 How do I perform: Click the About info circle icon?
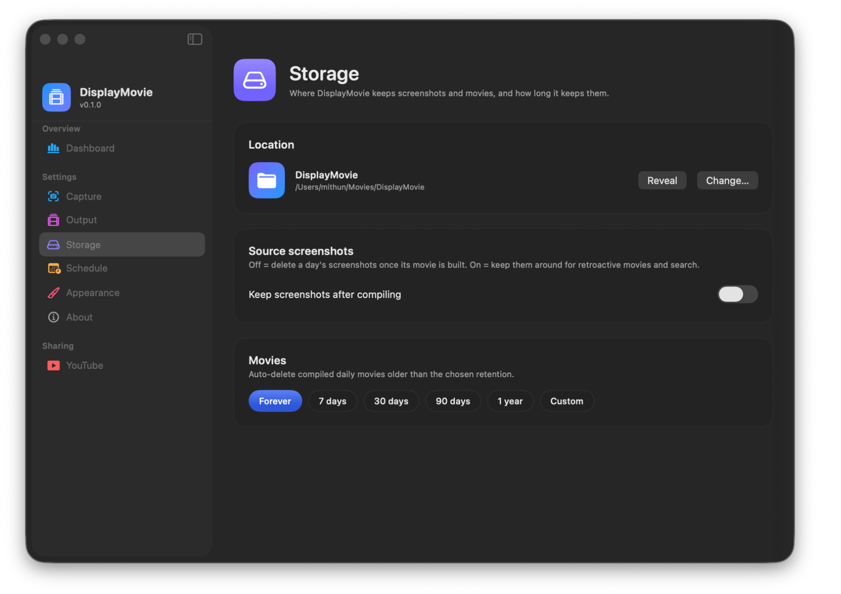54,317
